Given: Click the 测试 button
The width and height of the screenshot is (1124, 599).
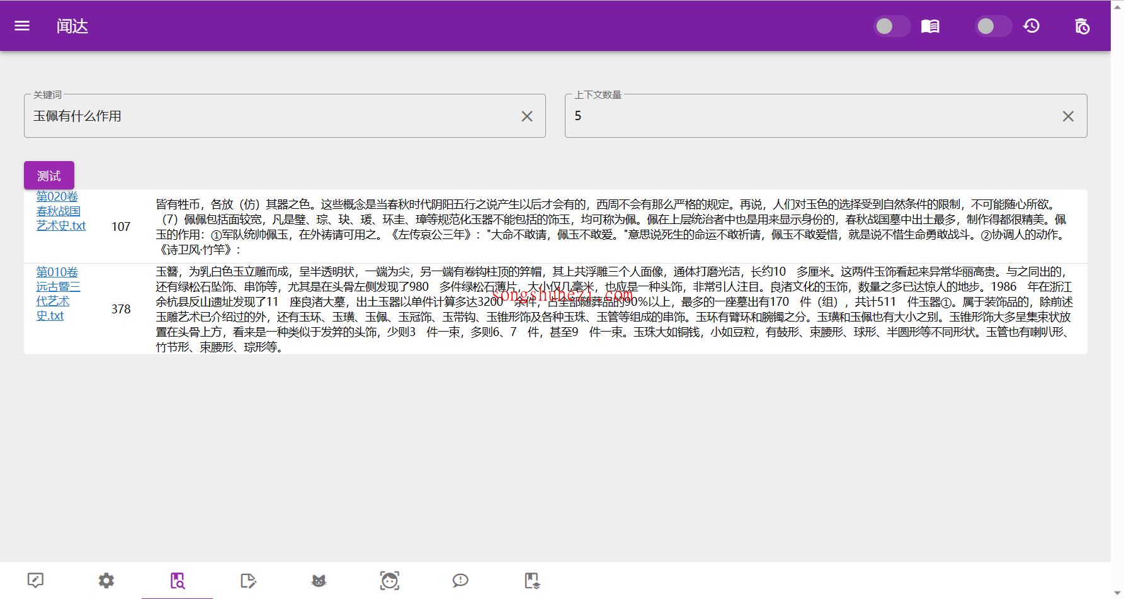Looking at the screenshot, I should [x=49, y=176].
